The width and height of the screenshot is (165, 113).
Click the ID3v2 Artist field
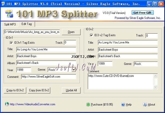(128, 50)
